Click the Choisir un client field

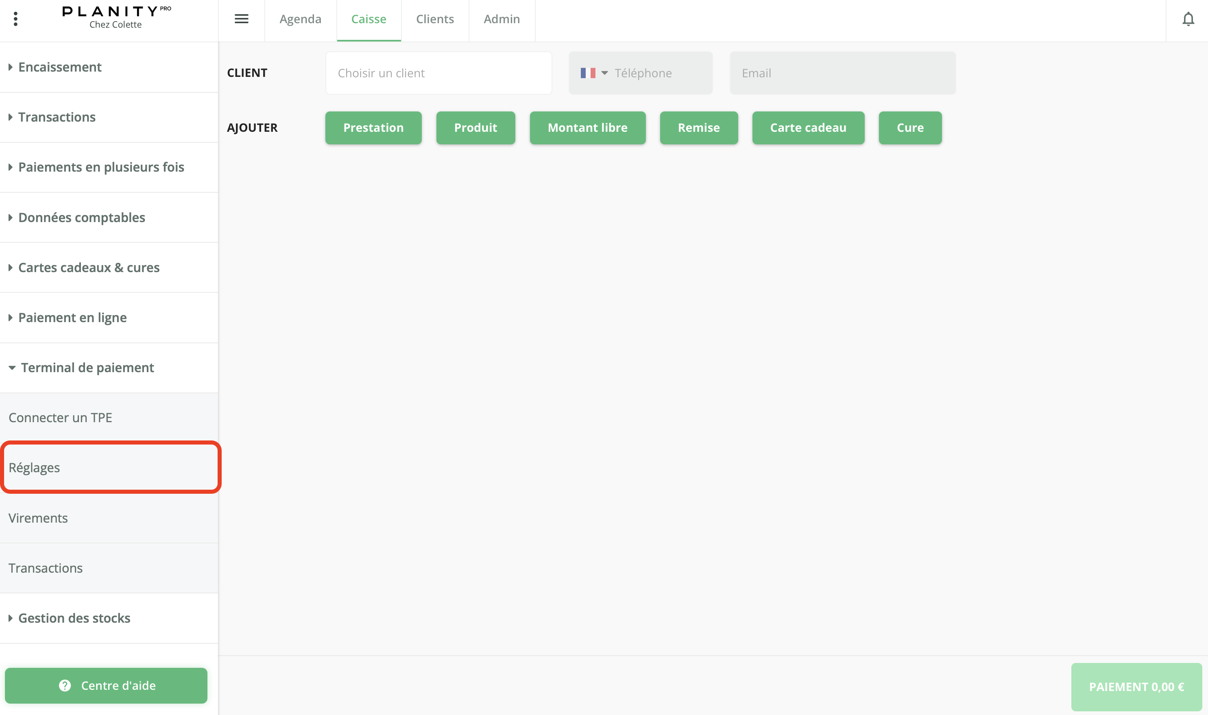(438, 73)
